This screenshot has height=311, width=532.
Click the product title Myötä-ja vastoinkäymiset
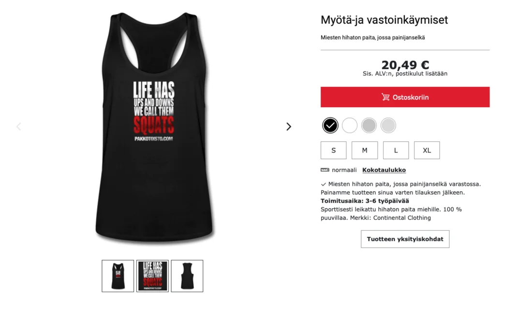(x=384, y=20)
